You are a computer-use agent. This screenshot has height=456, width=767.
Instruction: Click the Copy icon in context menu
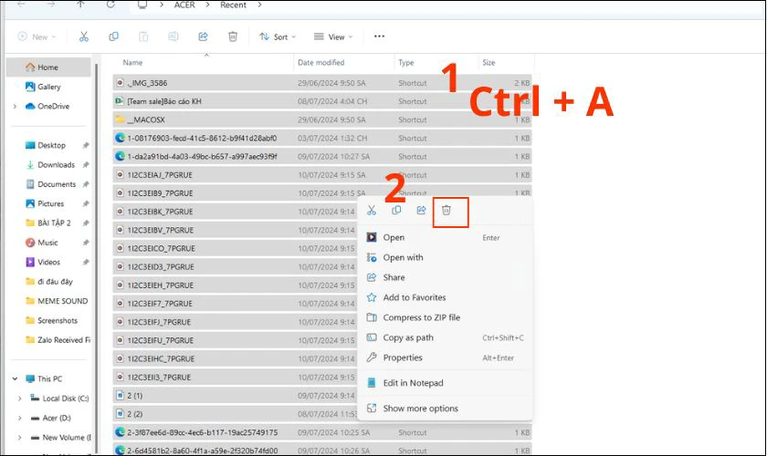[x=396, y=211]
